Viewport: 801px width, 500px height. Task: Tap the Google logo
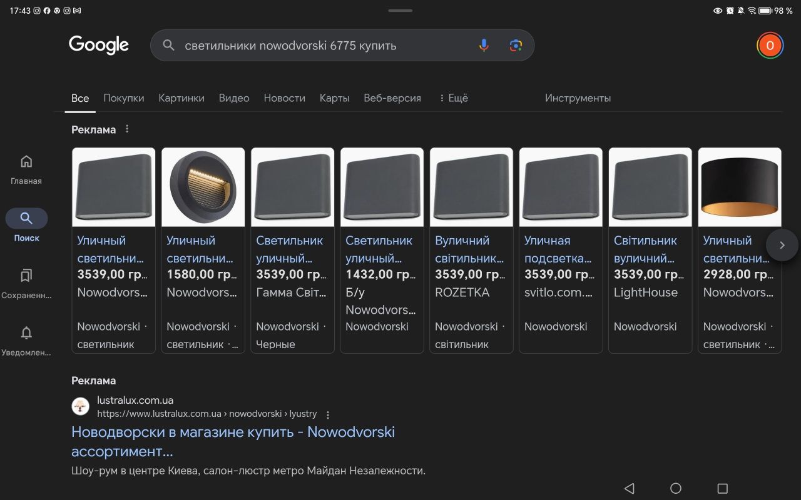coord(99,46)
